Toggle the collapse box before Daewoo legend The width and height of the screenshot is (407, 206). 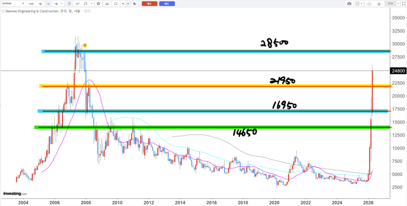coord(3,11)
